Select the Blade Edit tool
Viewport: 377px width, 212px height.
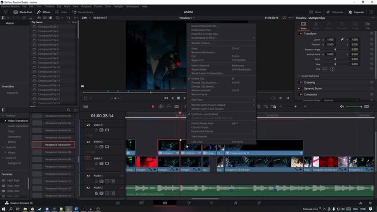pos(177,107)
